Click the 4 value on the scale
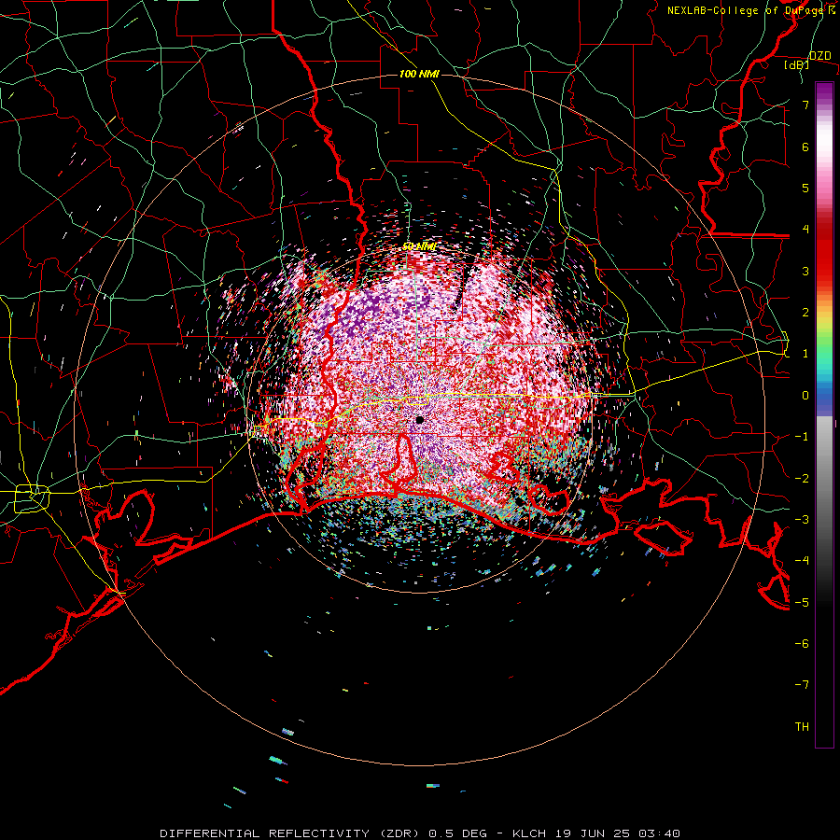This screenshot has width=840, height=840. (805, 229)
